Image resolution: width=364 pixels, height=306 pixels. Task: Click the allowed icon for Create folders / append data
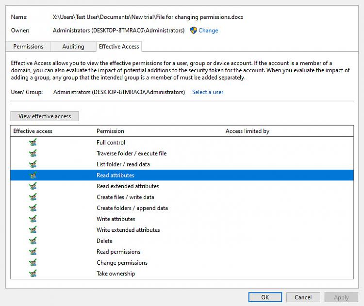coord(33,208)
